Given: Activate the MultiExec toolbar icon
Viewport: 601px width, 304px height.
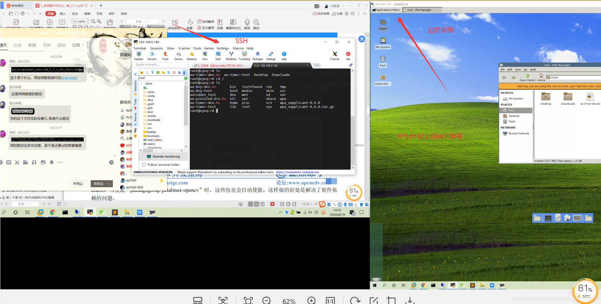Looking at the screenshot, I should 231,56.
